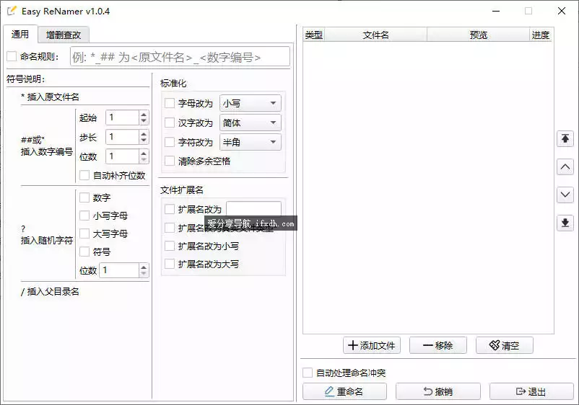
Task: Increase the 起始 start number
Action: (x=144, y=115)
